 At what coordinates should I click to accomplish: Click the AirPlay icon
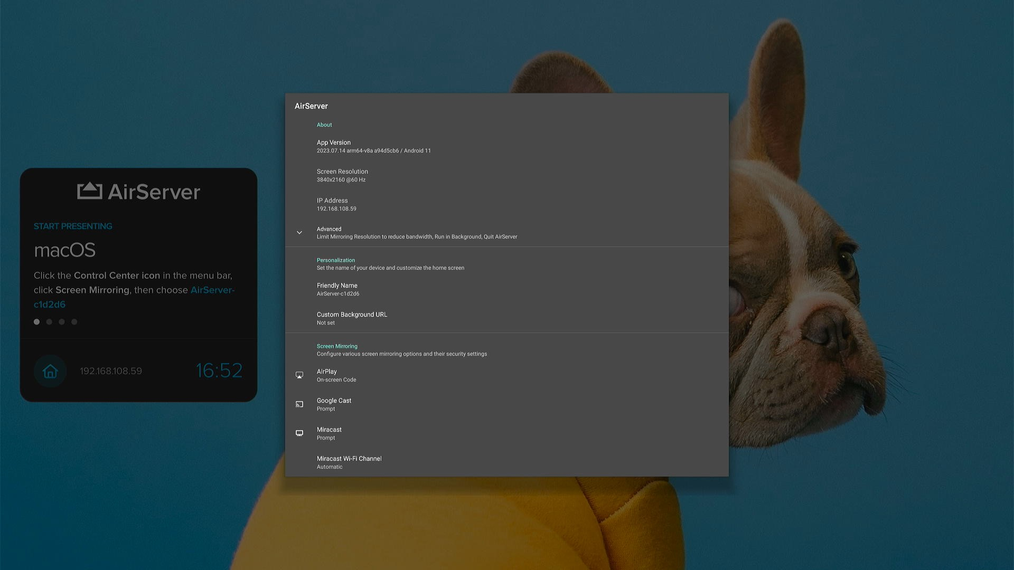(x=299, y=375)
